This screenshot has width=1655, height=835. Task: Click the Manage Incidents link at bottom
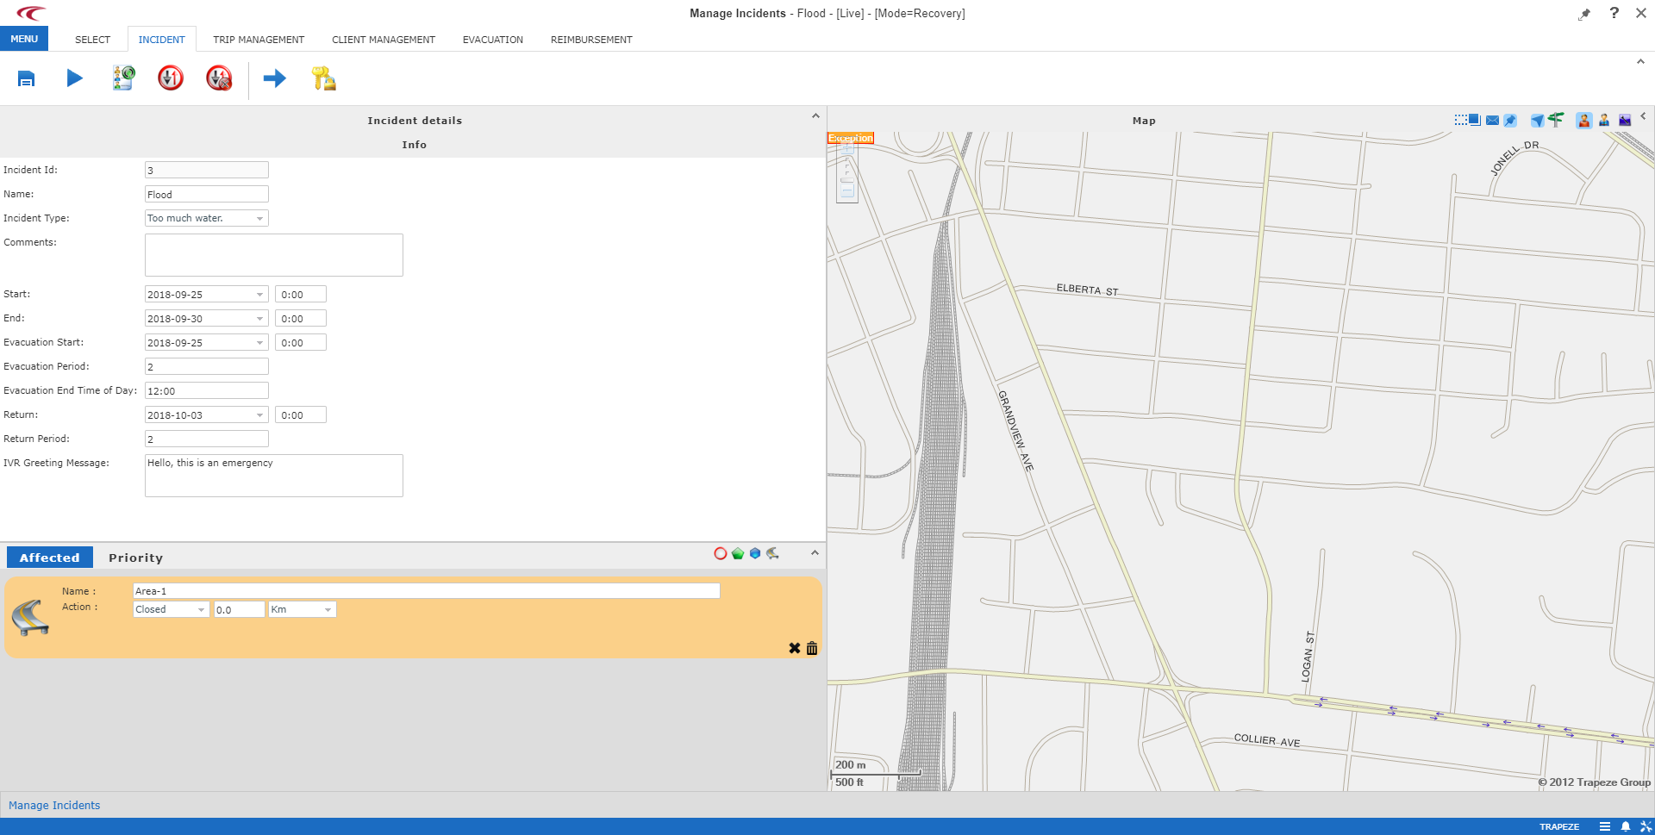pyautogui.click(x=54, y=805)
